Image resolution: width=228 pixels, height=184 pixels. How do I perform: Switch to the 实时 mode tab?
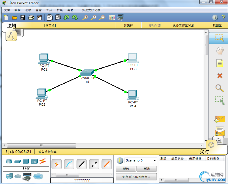204,151
